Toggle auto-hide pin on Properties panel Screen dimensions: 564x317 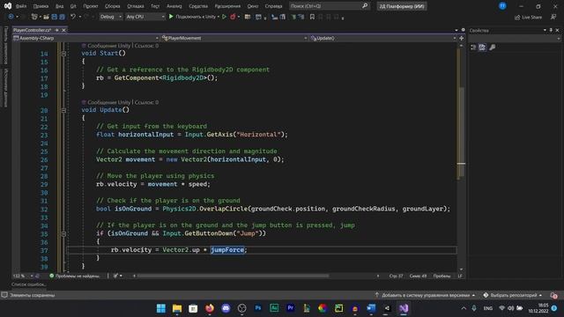551,30
